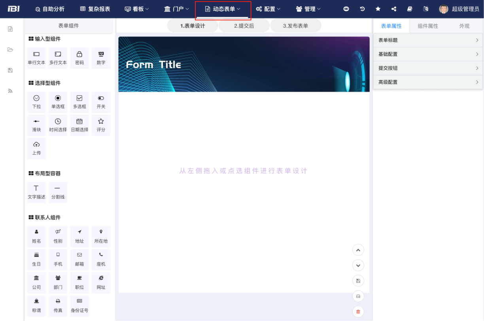
Task: Switch to the 组件属性 tab
Action: point(428,26)
